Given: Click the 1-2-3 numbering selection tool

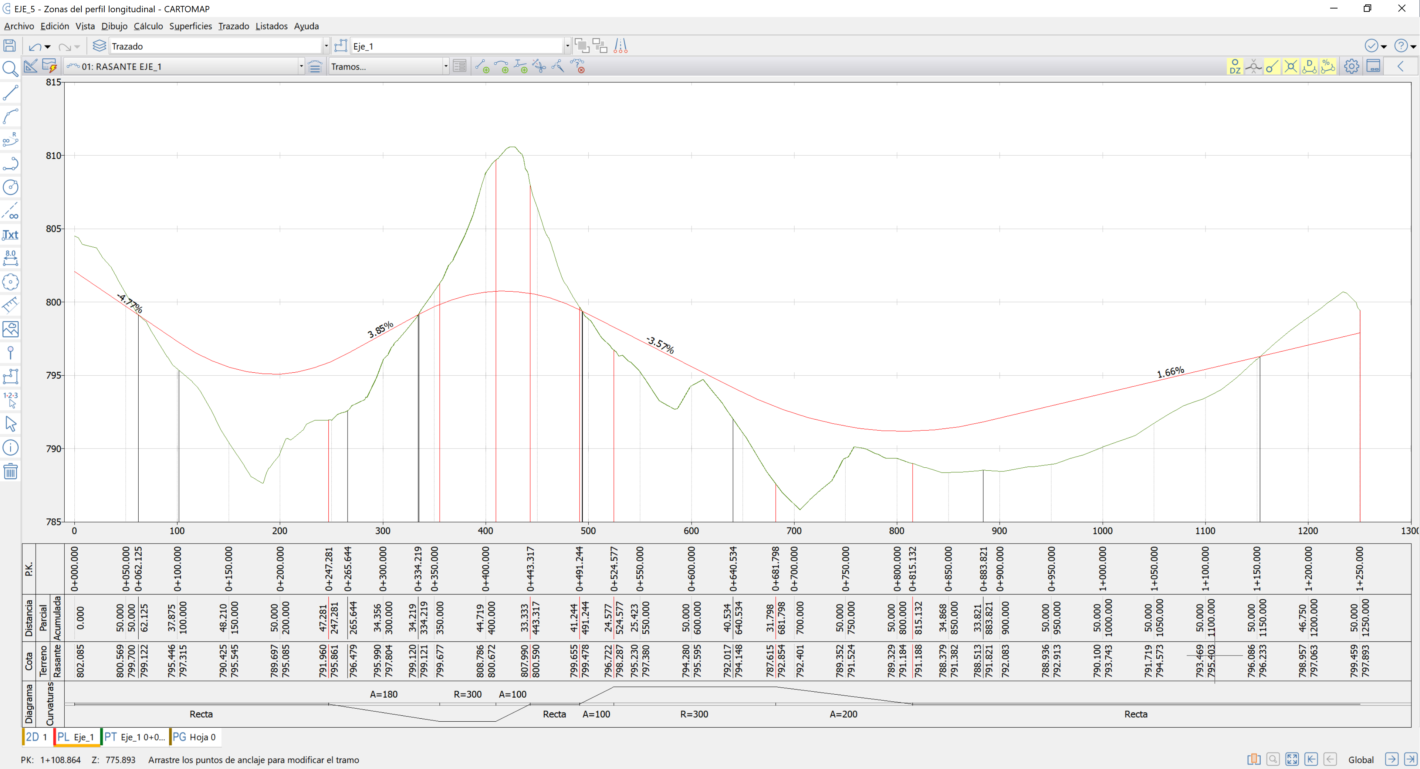Looking at the screenshot, I should coord(10,400).
